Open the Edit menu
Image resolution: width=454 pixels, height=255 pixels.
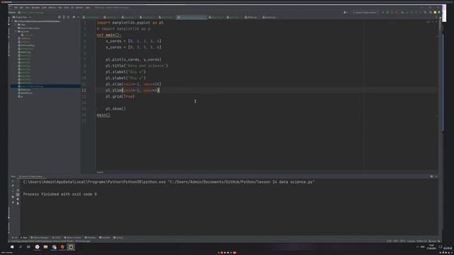click(x=21, y=8)
